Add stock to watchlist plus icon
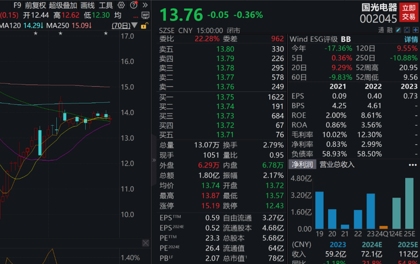This screenshot has width=420, height=264. [x=415, y=30]
